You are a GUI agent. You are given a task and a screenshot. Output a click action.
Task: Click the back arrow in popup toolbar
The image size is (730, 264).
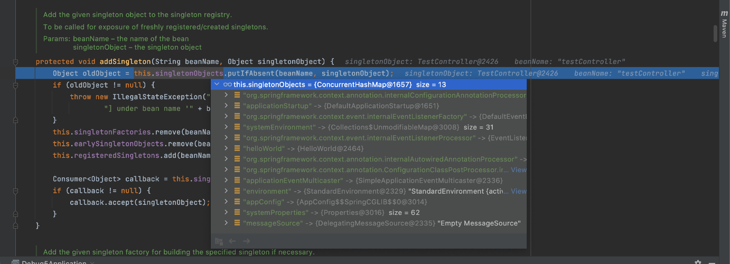pos(232,241)
